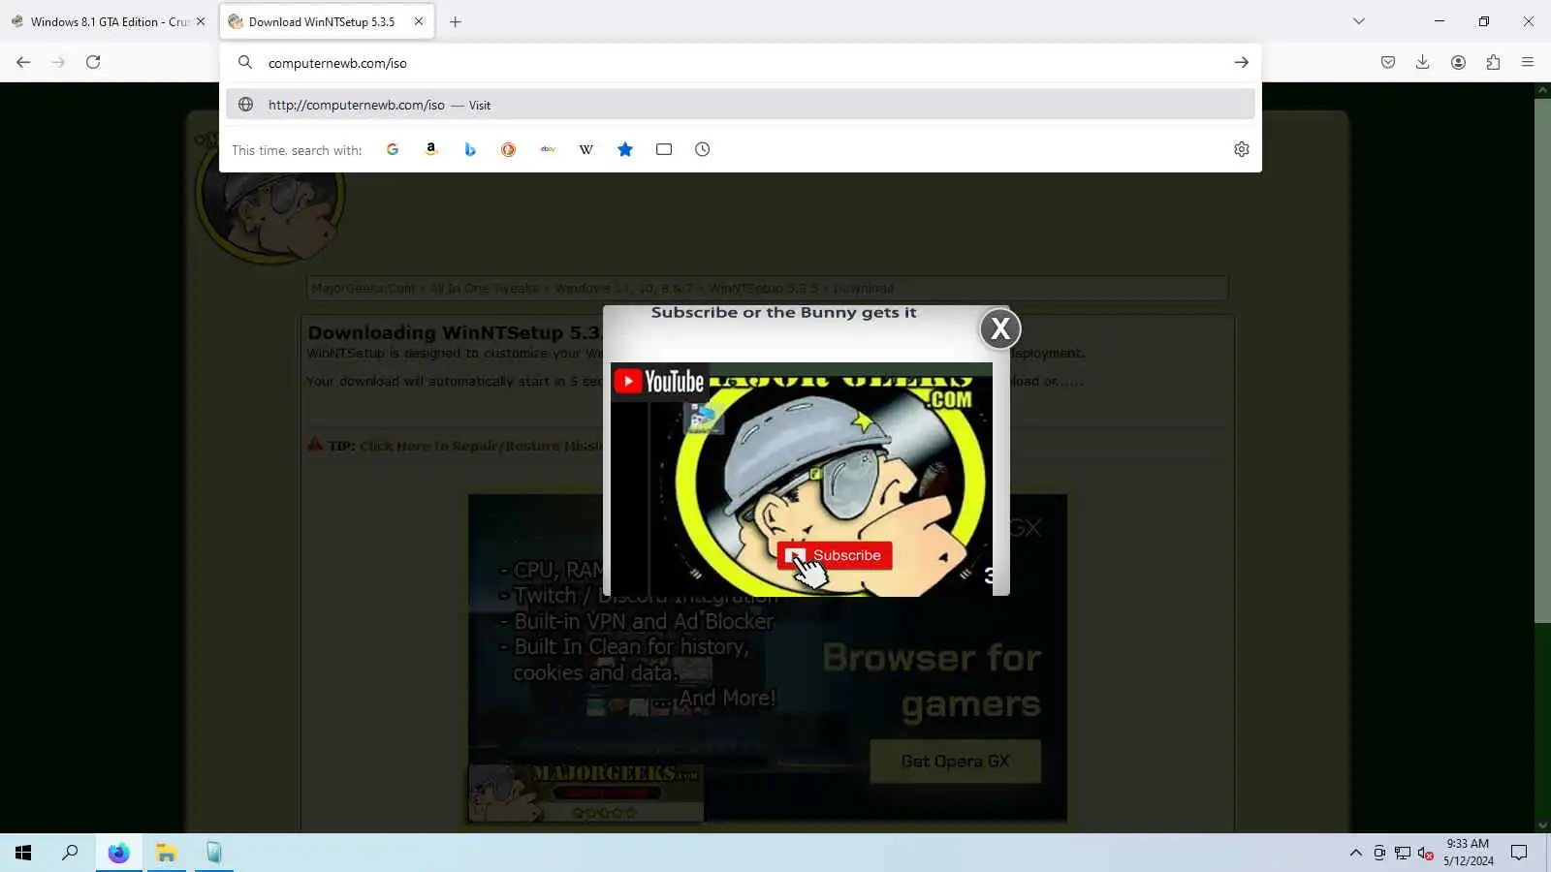The image size is (1551, 872).
Task: Click the Go arrow in the address bar
Action: pos(1241,62)
